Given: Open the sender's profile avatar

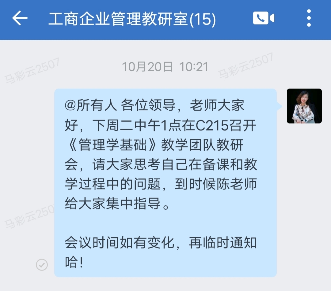Looking at the screenshot, I should [x=304, y=106].
